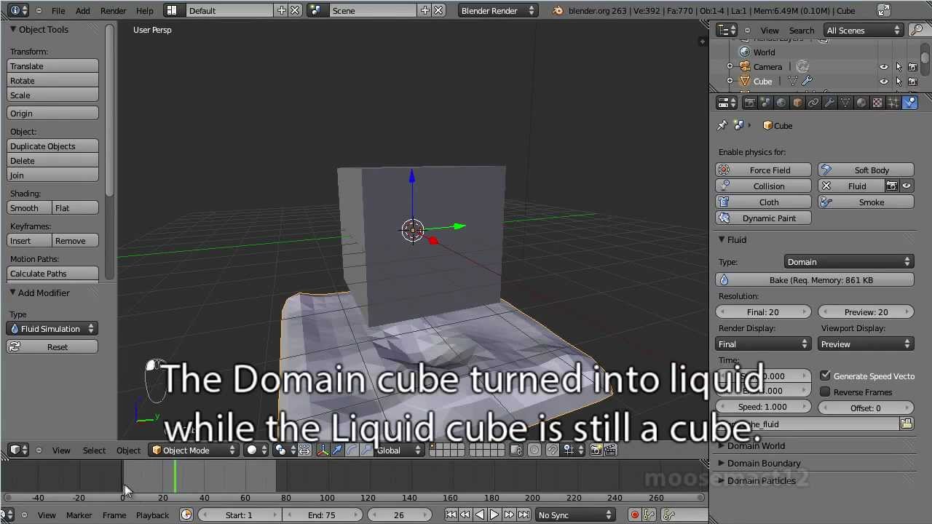Open the No Sync dropdown
Viewport: 932px width, 524px height.
click(575, 515)
